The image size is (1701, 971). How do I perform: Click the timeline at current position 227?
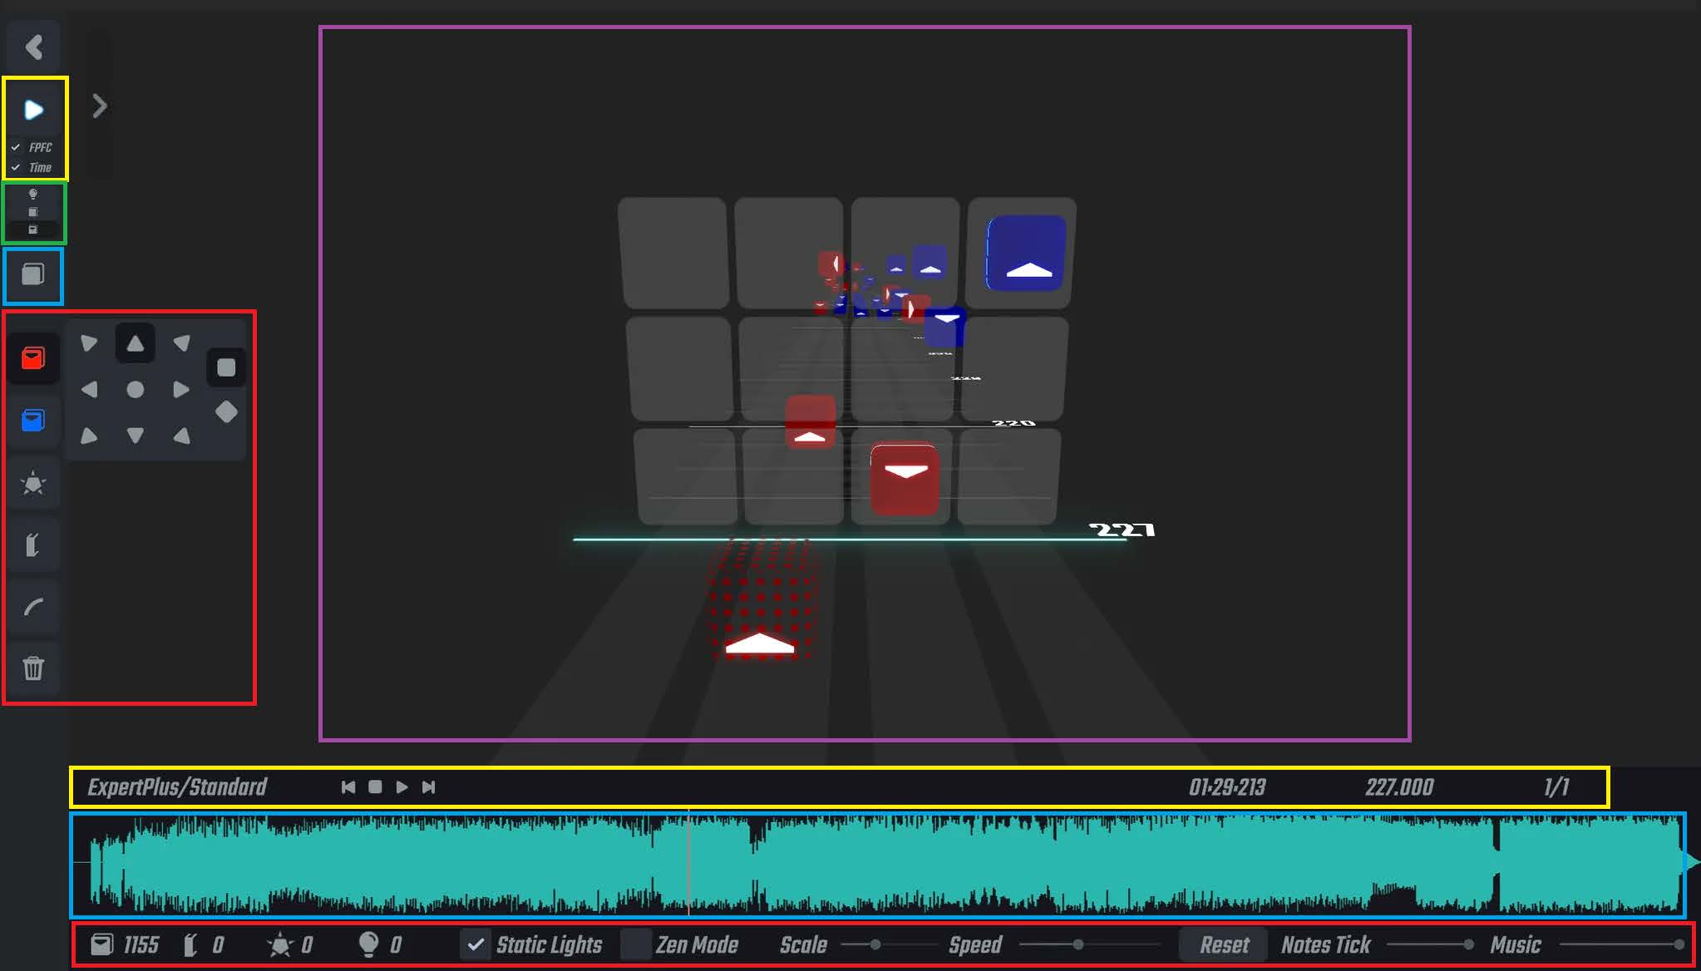point(689,865)
